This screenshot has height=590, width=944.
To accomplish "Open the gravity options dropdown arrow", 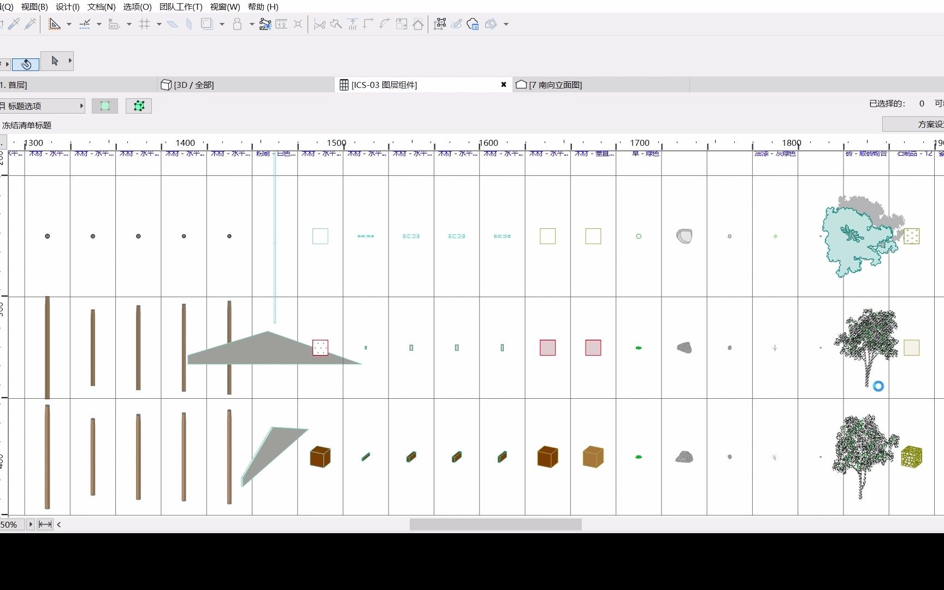I will 252,24.
